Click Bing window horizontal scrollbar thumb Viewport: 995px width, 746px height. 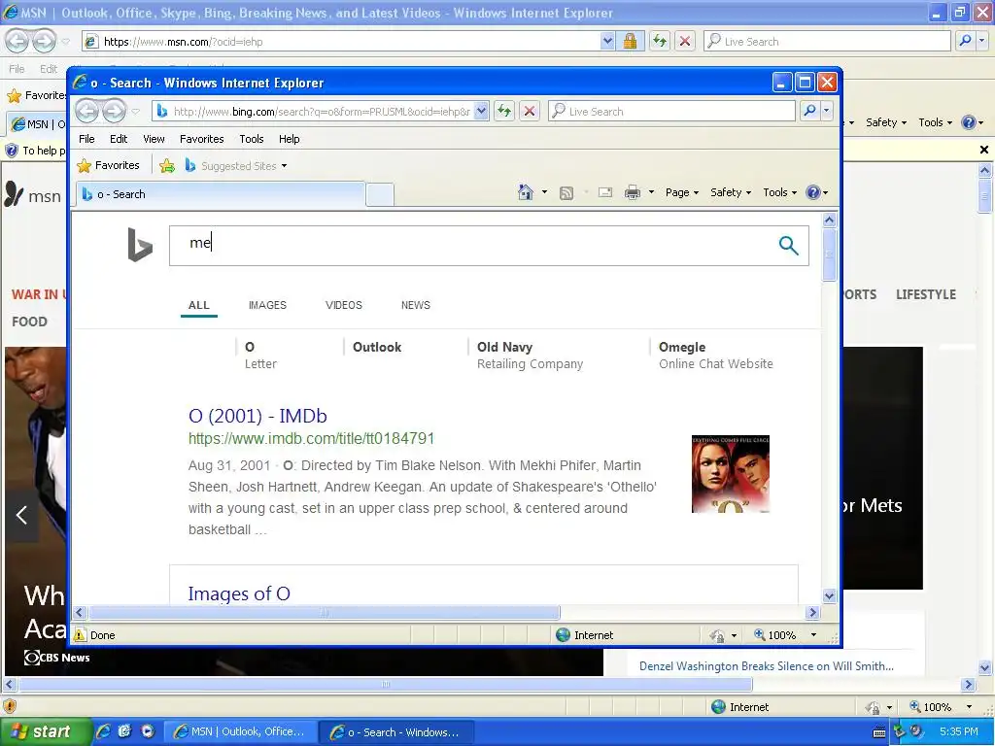[x=325, y=612]
